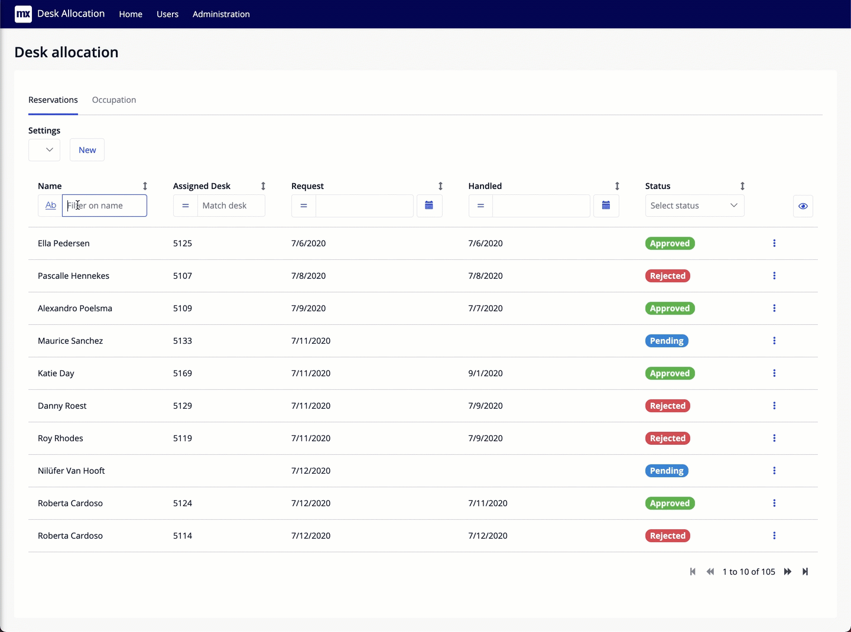The image size is (851, 632).
Task: Open the Handled column calendar picker
Action: 606,206
